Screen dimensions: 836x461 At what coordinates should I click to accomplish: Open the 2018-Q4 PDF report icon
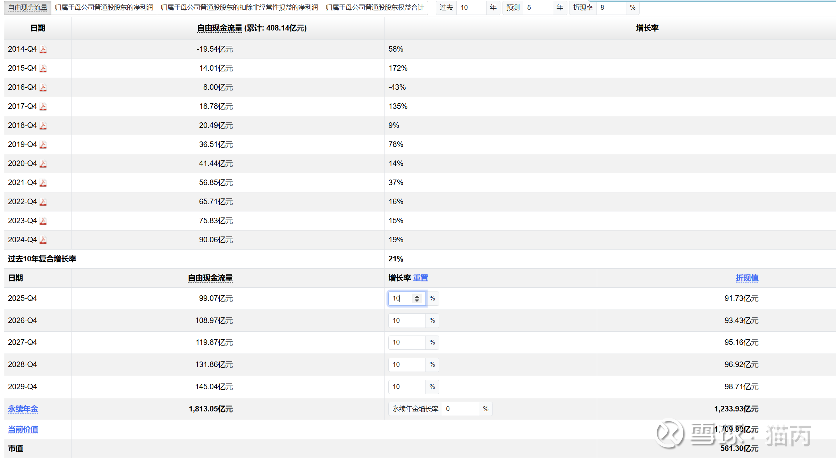pos(43,125)
